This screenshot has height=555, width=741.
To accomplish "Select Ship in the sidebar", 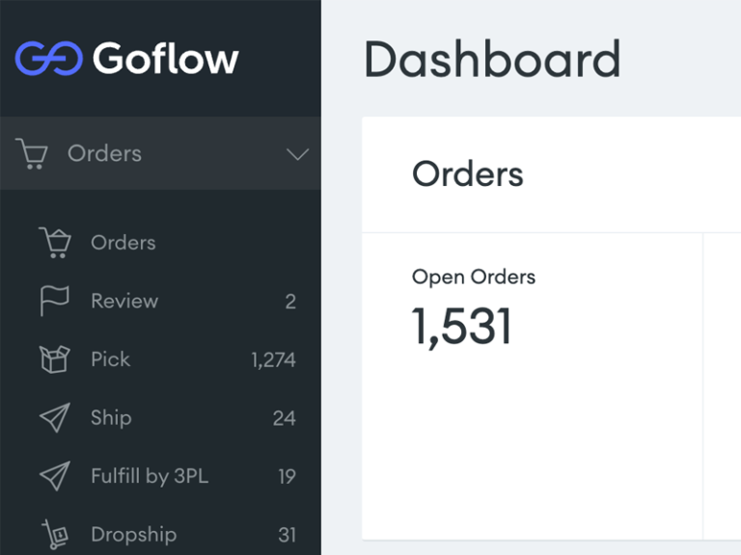I will [x=111, y=417].
